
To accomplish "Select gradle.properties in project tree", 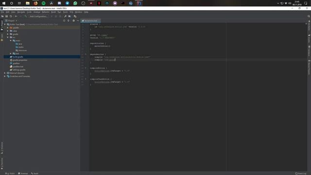I will tap(20, 60).
